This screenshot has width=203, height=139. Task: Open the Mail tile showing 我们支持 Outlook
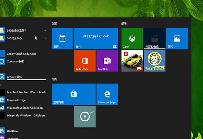pos(96,38)
